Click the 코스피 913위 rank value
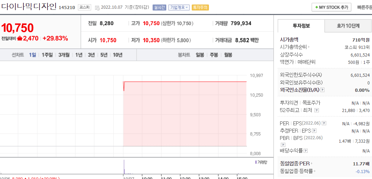 [x=357, y=47]
